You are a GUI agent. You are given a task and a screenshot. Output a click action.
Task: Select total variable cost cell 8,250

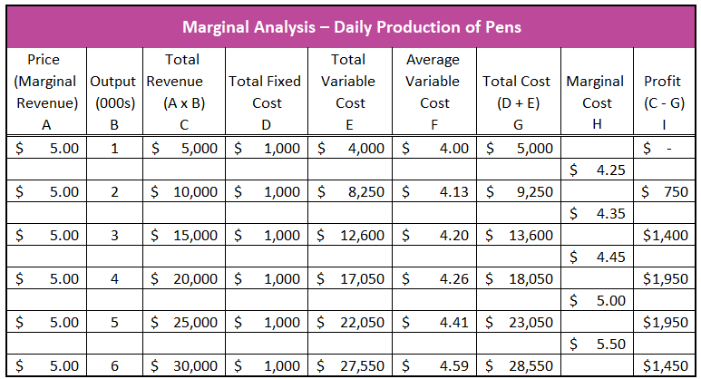[x=350, y=191]
